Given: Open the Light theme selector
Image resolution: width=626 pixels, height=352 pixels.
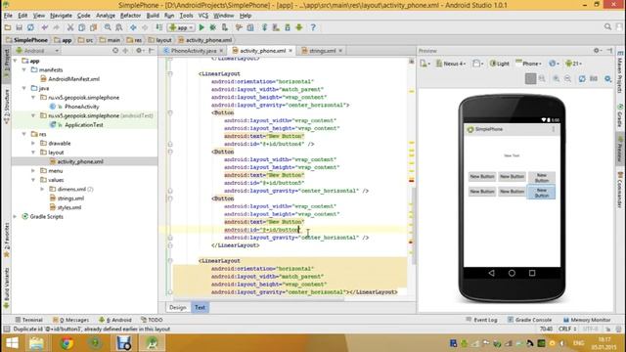Looking at the screenshot, I should 500,64.
